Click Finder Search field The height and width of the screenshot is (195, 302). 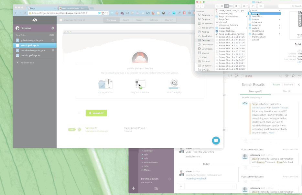290,6
